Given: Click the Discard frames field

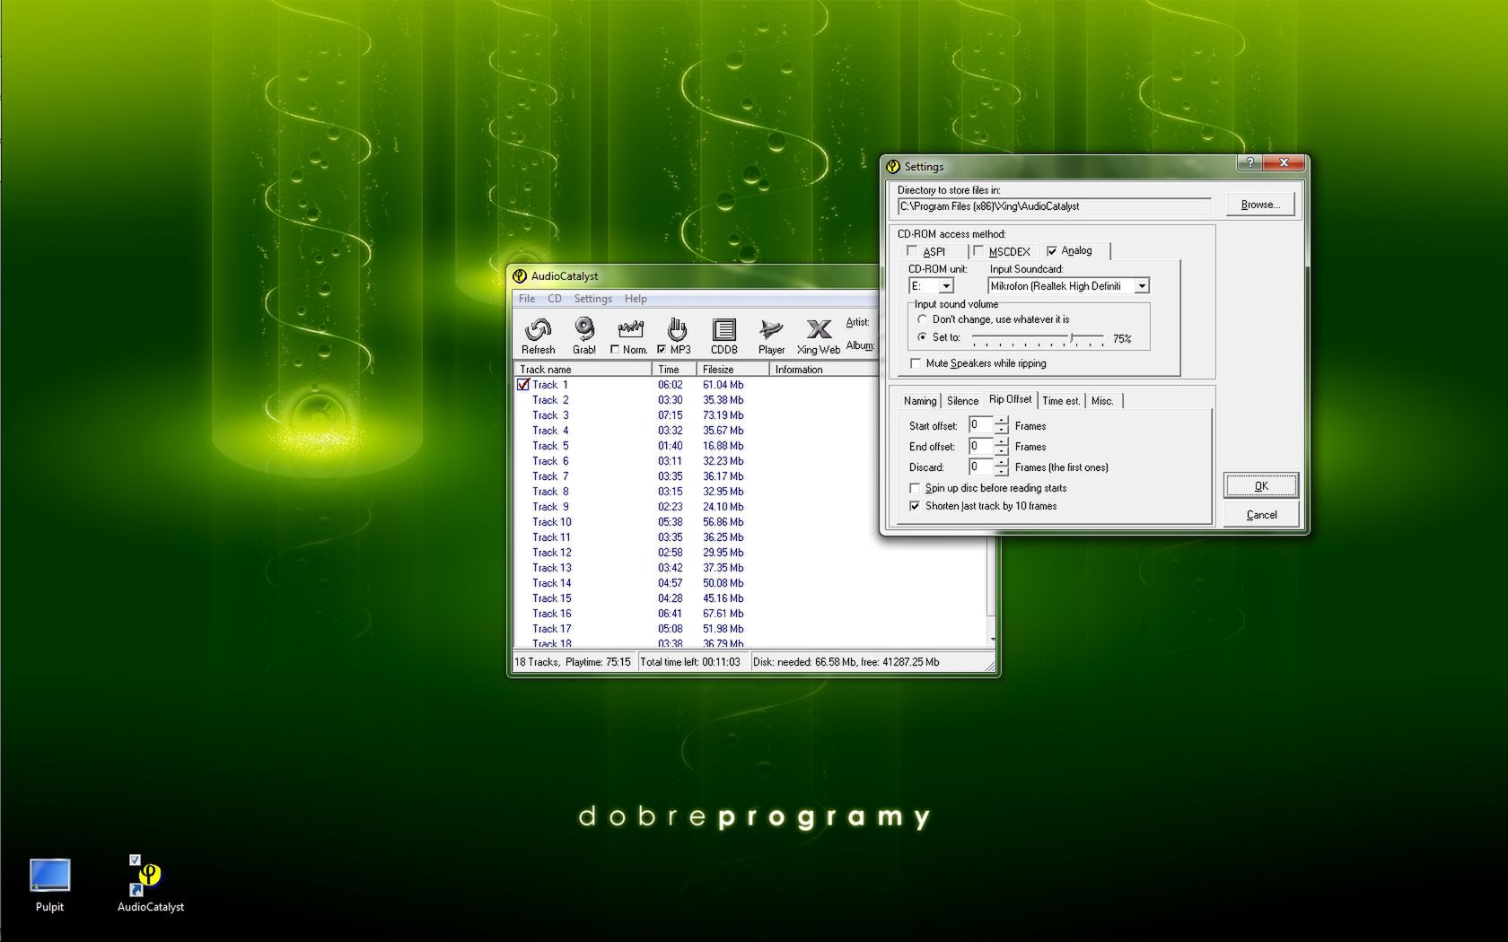Looking at the screenshot, I should pyautogui.click(x=980, y=467).
